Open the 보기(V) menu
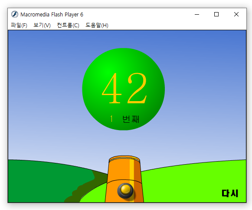This screenshot has width=252, height=210. pyautogui.click(x=42, y=25)
